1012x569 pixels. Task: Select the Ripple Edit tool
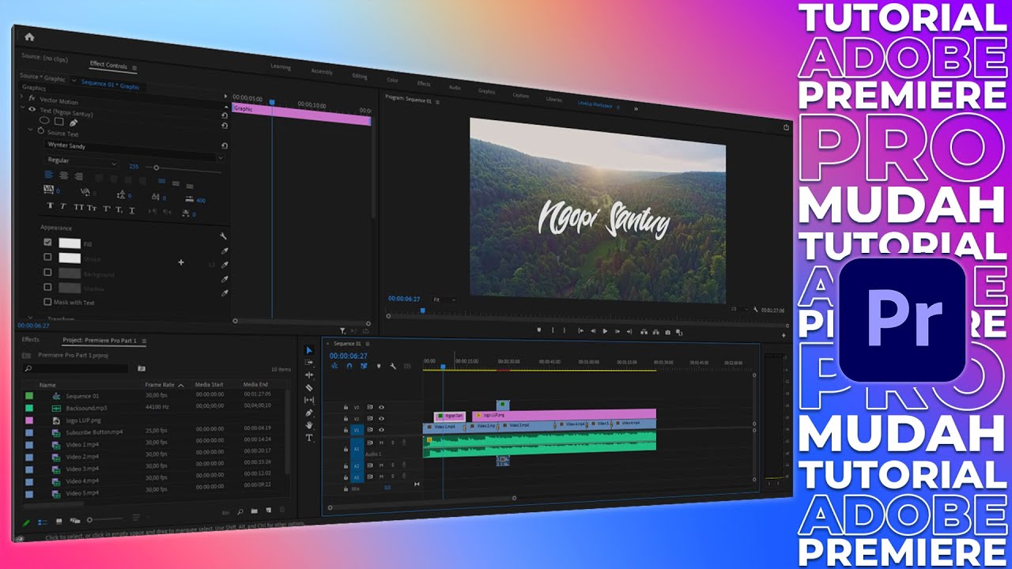pos(309,375)
